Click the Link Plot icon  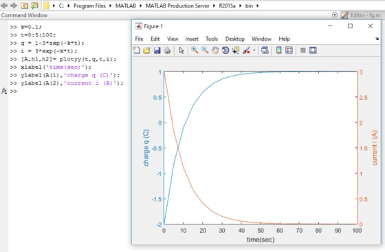[x=265, y=50]
